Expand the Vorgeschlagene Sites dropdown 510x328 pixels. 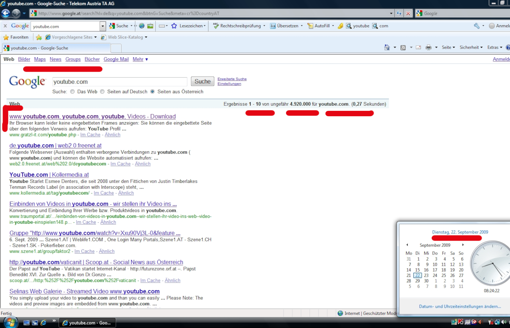click(x=96, y=37)
